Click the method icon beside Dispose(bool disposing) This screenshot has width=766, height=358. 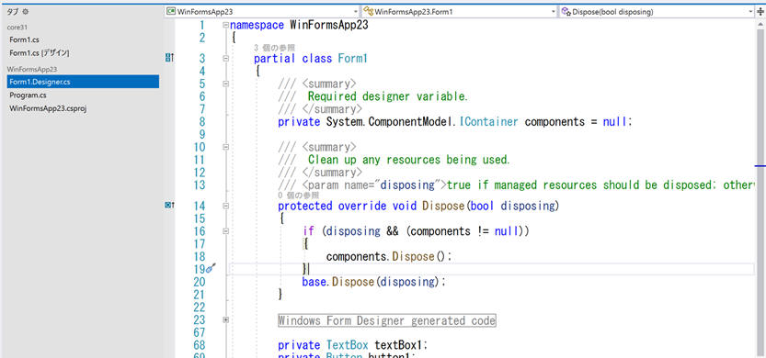point(566,12)
